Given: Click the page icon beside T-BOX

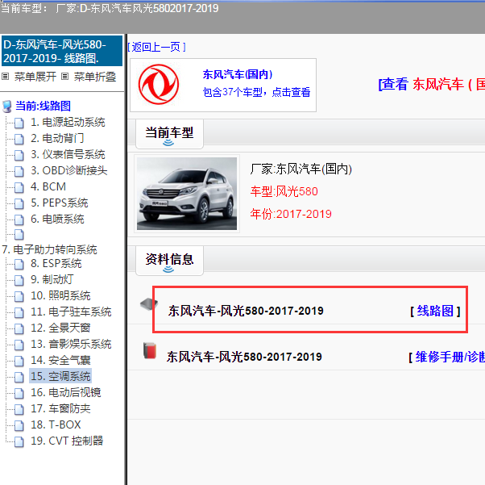Looking at the screenshot, I should 19,425.
